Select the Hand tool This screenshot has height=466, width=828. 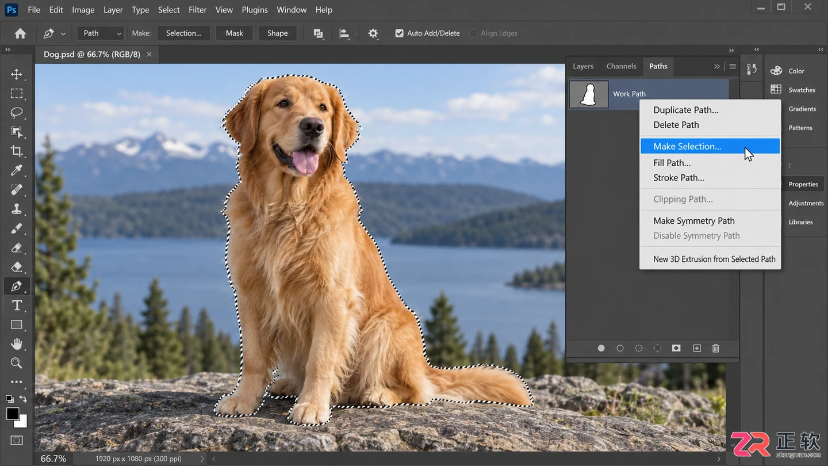pyautogui.click(x=17, y=344)
